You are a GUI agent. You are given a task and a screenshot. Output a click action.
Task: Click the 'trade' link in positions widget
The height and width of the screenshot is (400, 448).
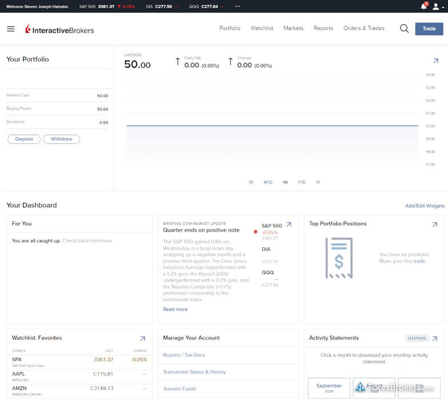(419, 261)
